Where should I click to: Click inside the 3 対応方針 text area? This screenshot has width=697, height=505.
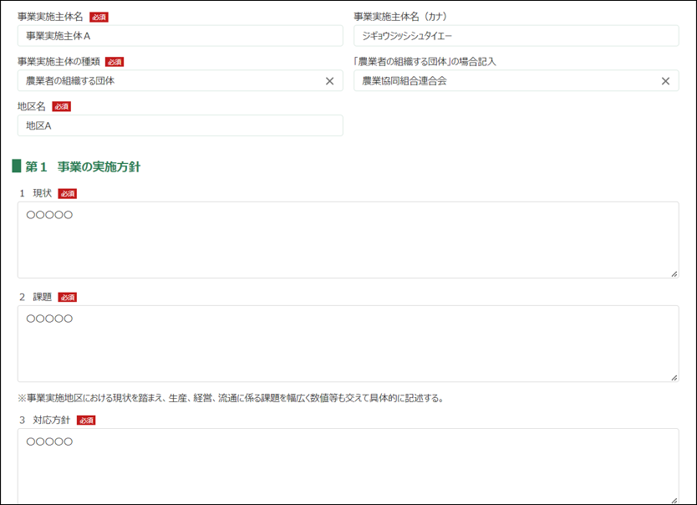(x=348, y=467)
